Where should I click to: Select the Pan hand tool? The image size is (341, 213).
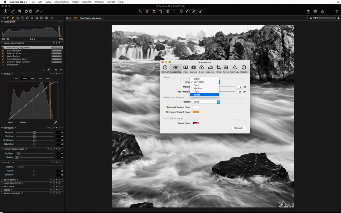tap(147, 11)
